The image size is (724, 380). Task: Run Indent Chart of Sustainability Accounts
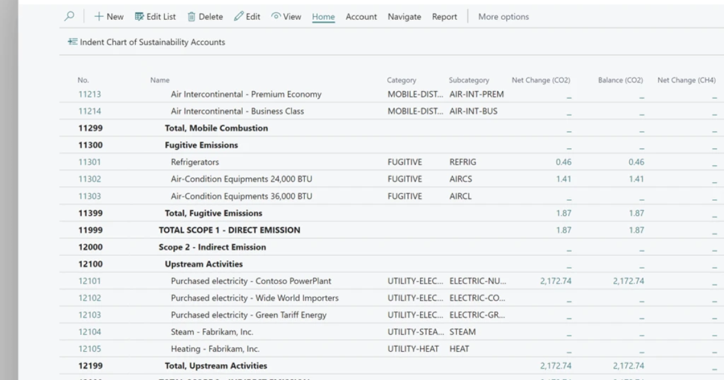coord(147,42)
